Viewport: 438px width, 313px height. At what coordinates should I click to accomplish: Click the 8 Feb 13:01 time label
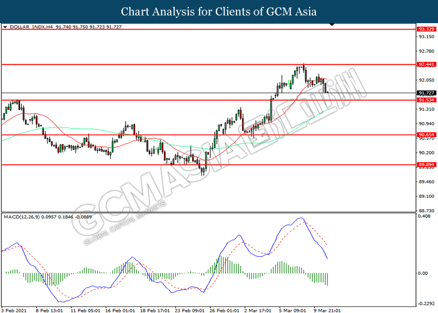pos(49,310)
